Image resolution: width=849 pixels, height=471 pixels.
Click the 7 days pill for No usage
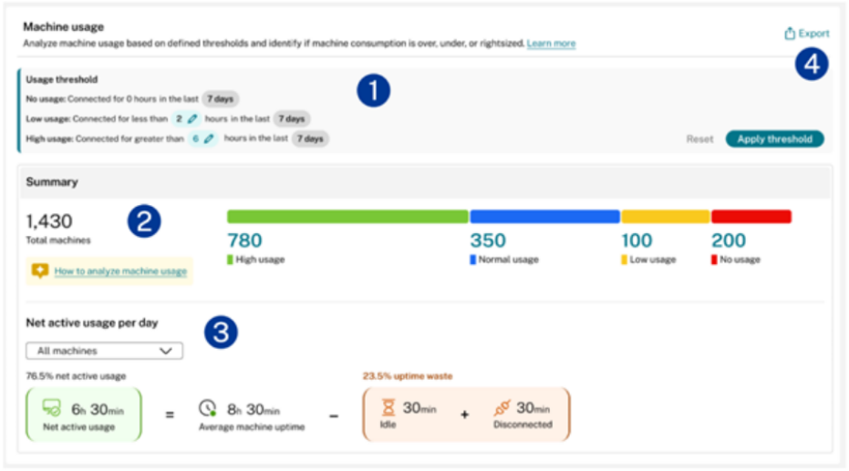pyautogui.click(x=221, y=98)
